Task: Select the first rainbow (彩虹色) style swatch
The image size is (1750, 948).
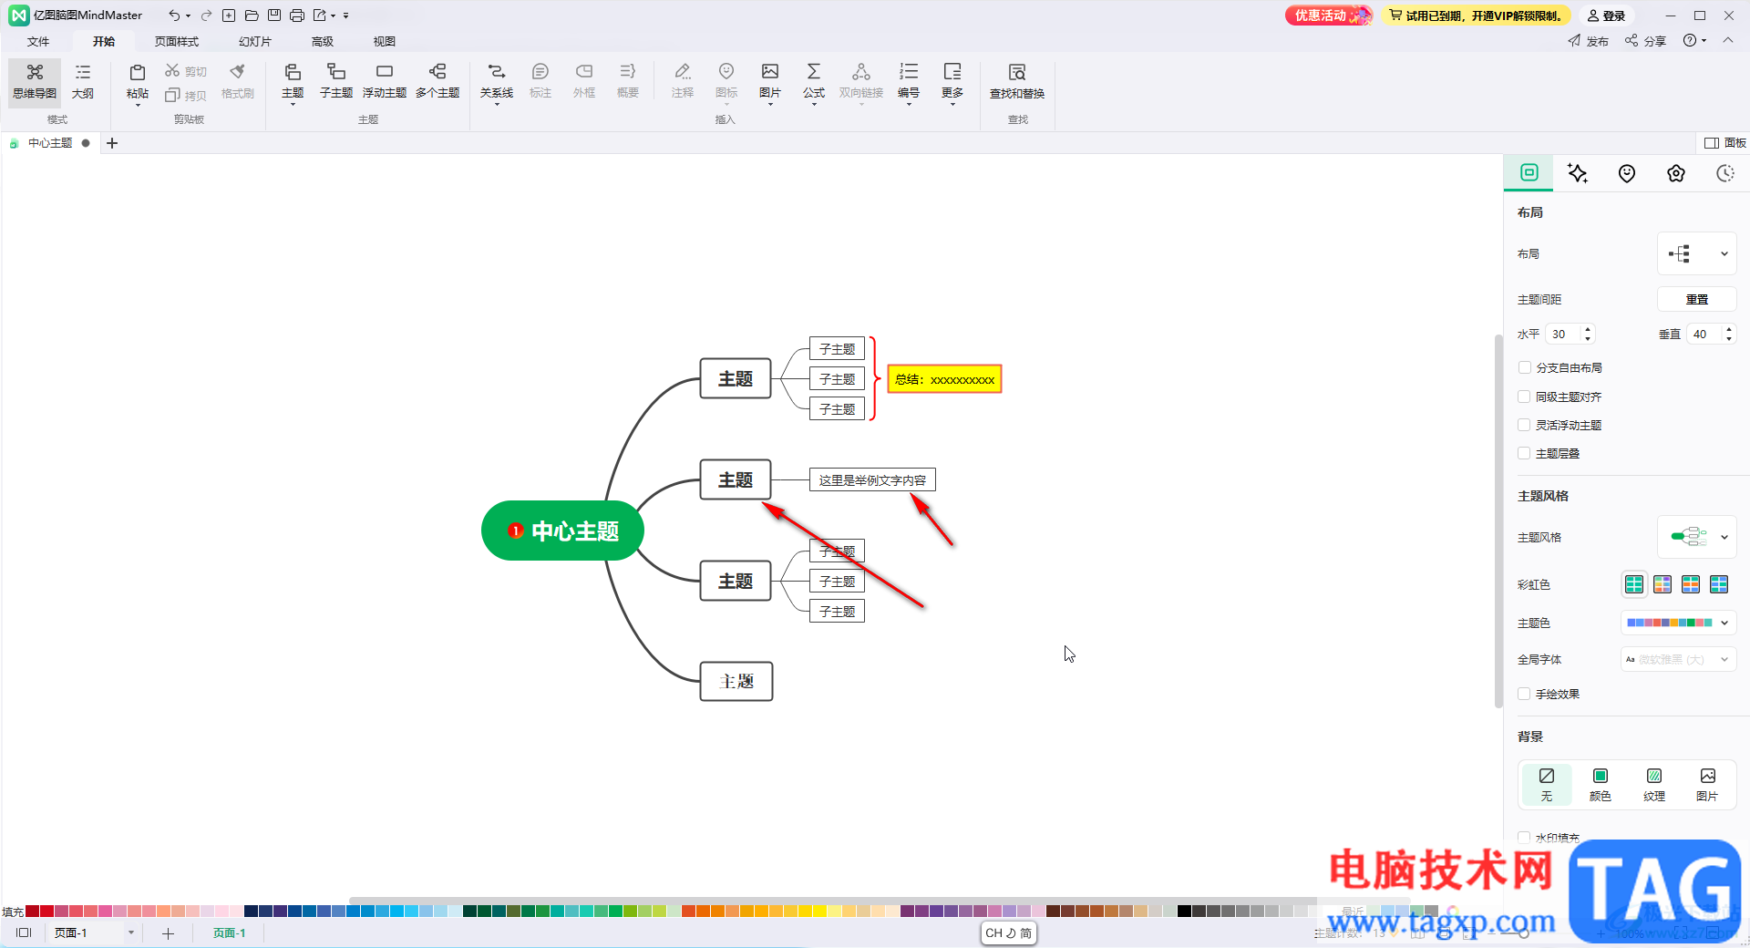Action: coord(1634,584)
